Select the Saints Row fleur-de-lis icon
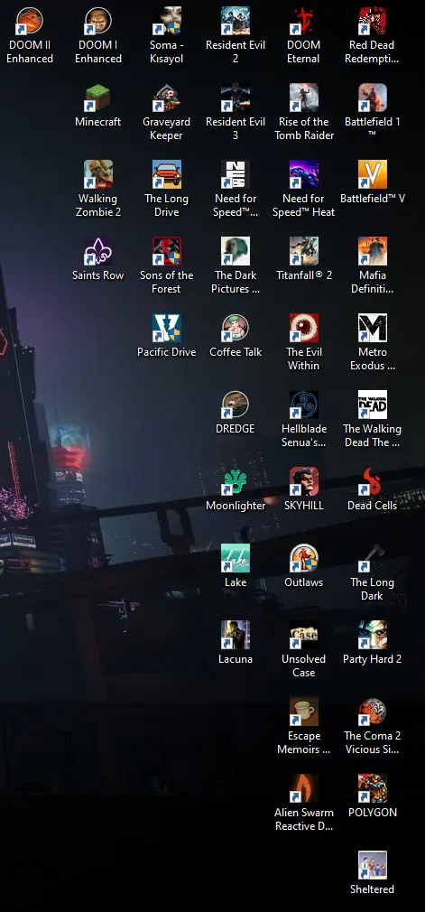 pos(98,252)
